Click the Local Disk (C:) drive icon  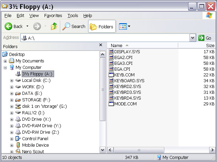(18, 80)
